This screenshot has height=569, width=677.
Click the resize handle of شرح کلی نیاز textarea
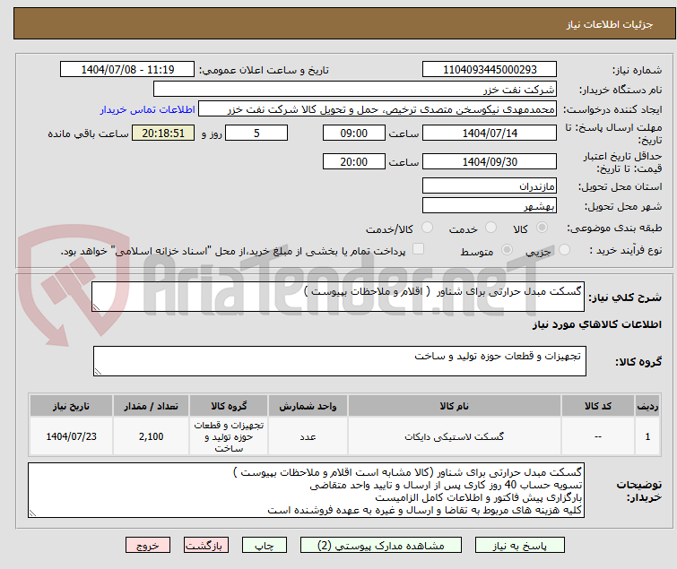[x=96, y=306]
